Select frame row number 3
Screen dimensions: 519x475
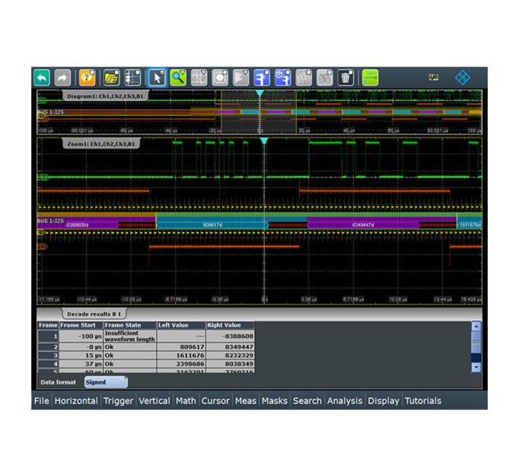click(48, 356)
